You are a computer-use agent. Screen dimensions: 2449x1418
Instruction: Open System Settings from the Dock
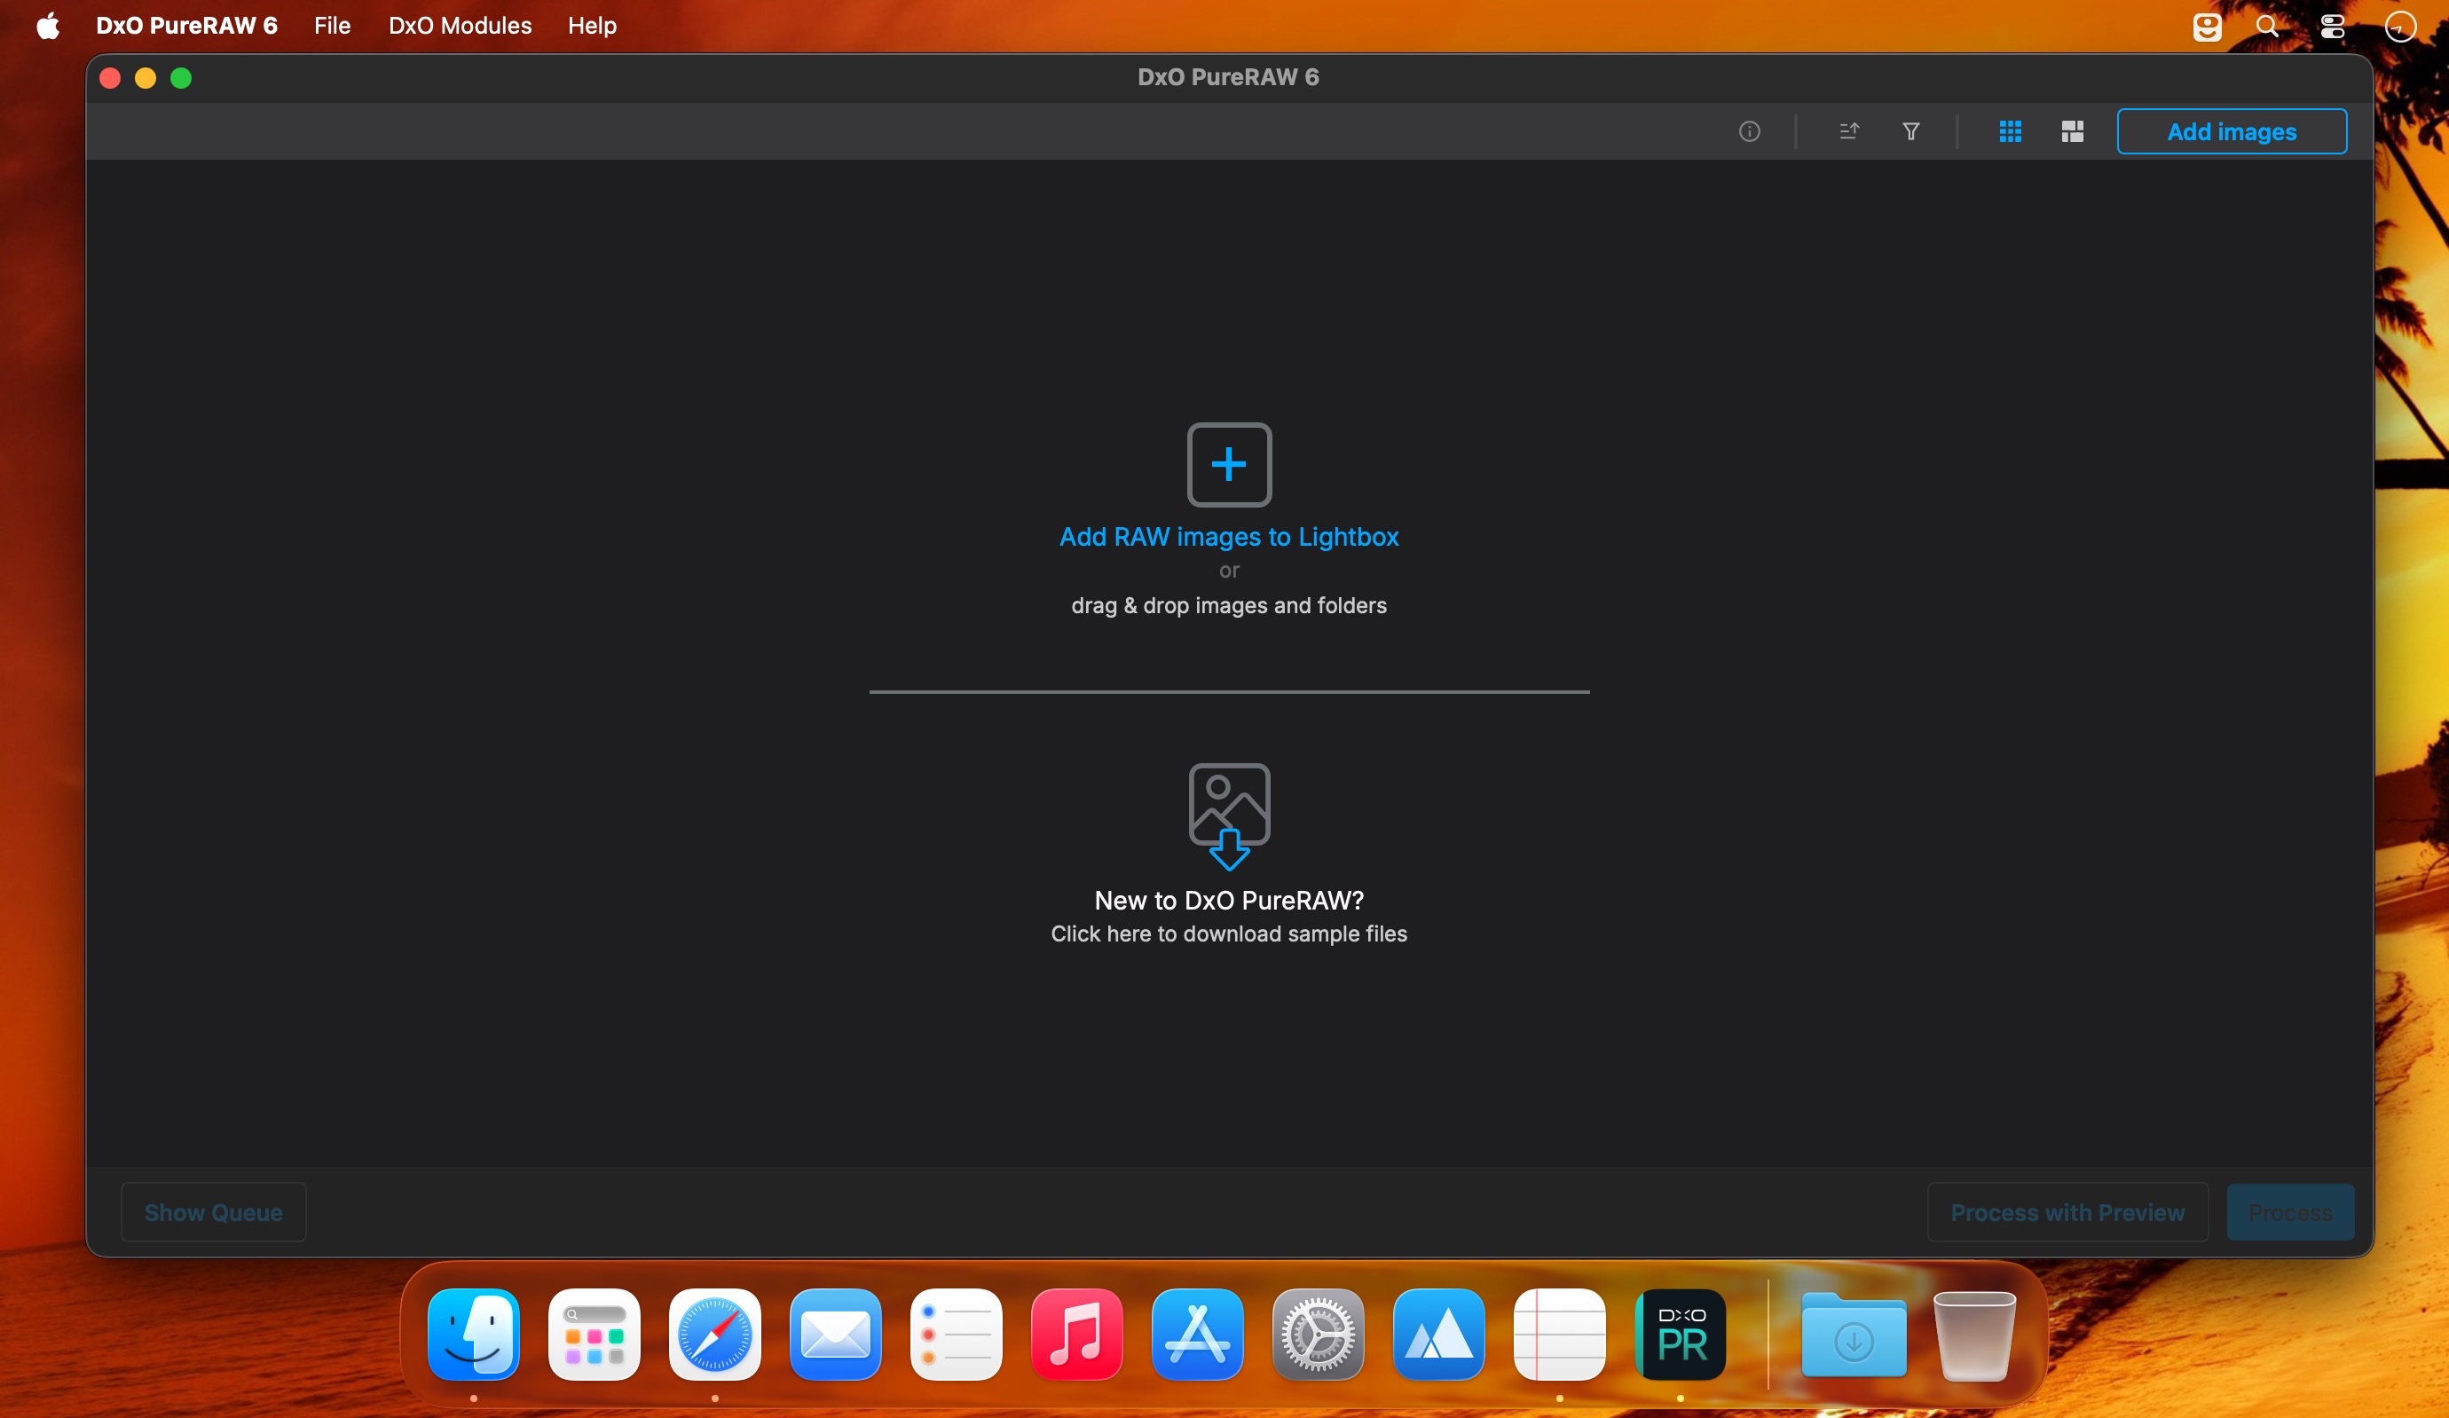click(x=1318, y=1334)
